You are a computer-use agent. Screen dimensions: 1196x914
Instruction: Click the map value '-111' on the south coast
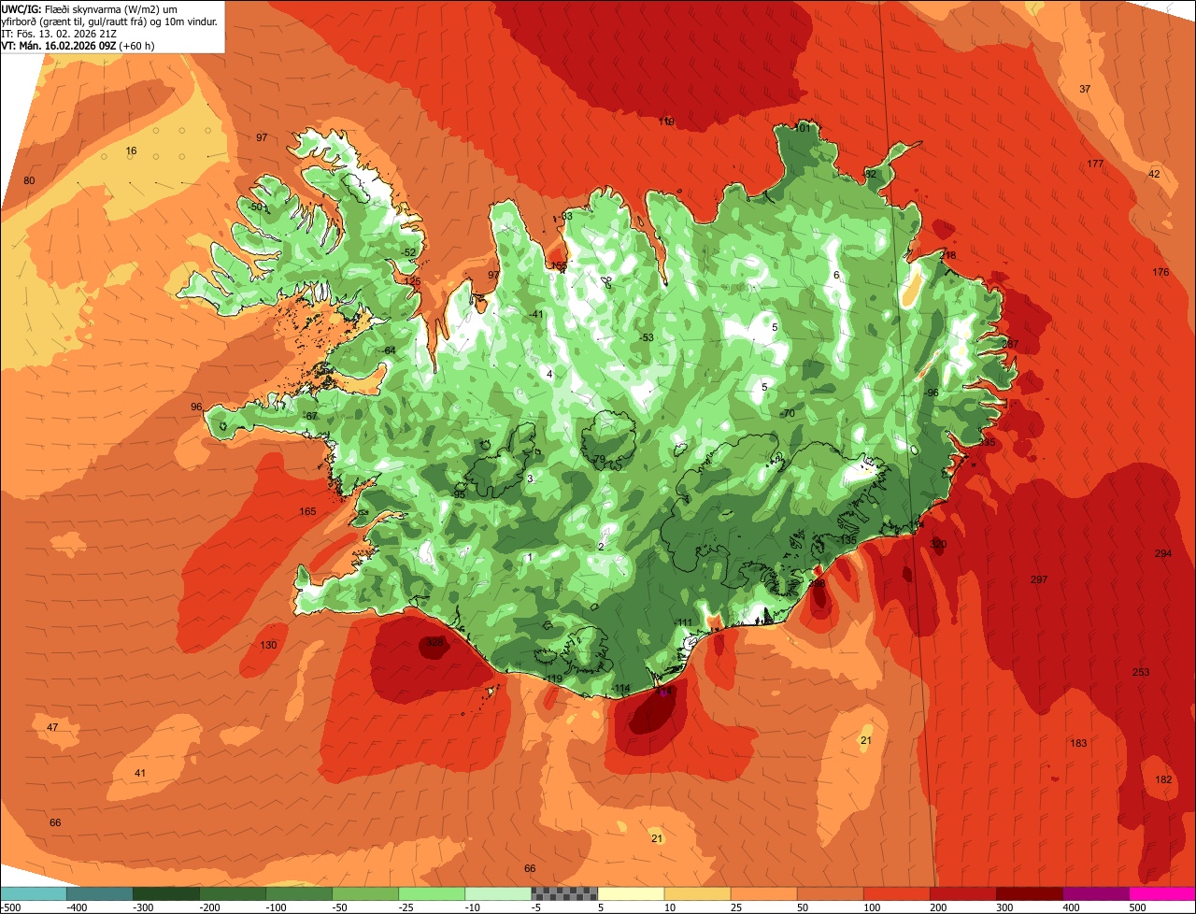pyautogui.click(x=684, y=622)
